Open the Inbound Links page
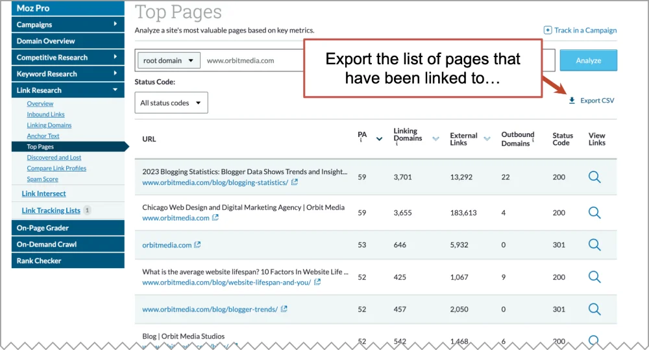The width and height of the screenshot is (649, 350). 45,114
